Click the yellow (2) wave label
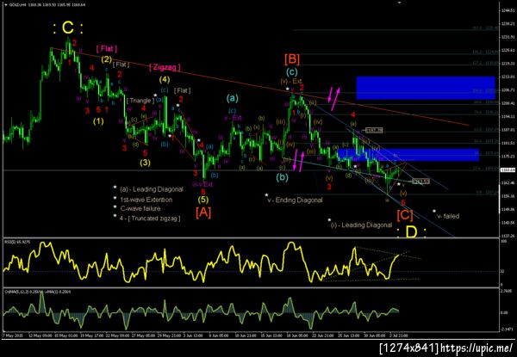Image resolution: width=517 pixels, height=357 pixels. coord(107,59)
